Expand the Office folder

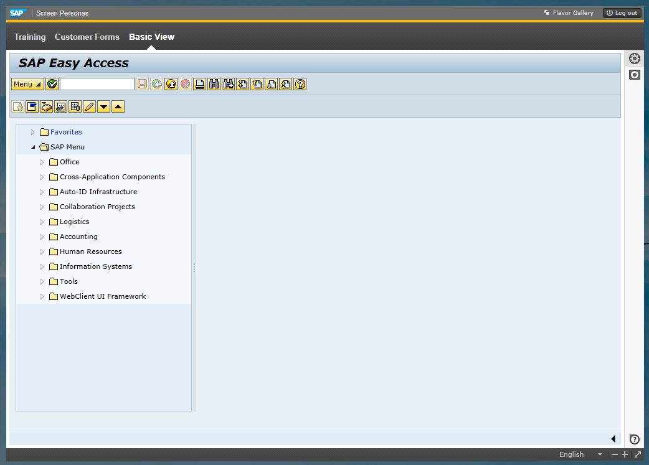pos(42,162)
